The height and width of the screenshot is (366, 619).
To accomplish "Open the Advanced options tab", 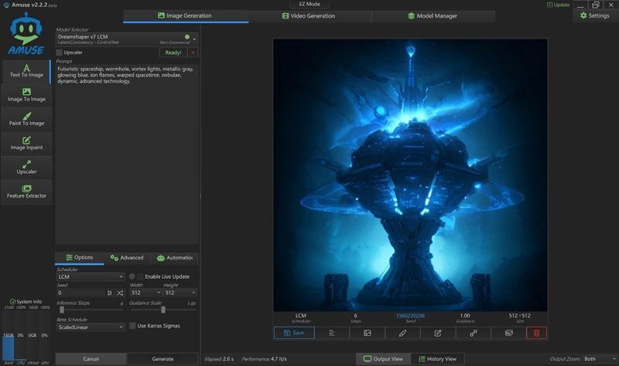I will coord(126,258).
